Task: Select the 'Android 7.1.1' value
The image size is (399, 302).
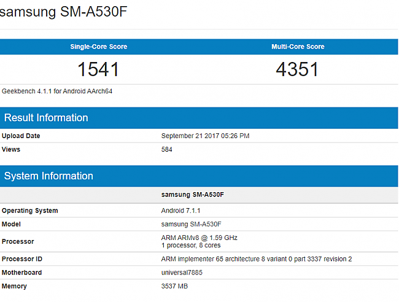Action: coord(180,211)
